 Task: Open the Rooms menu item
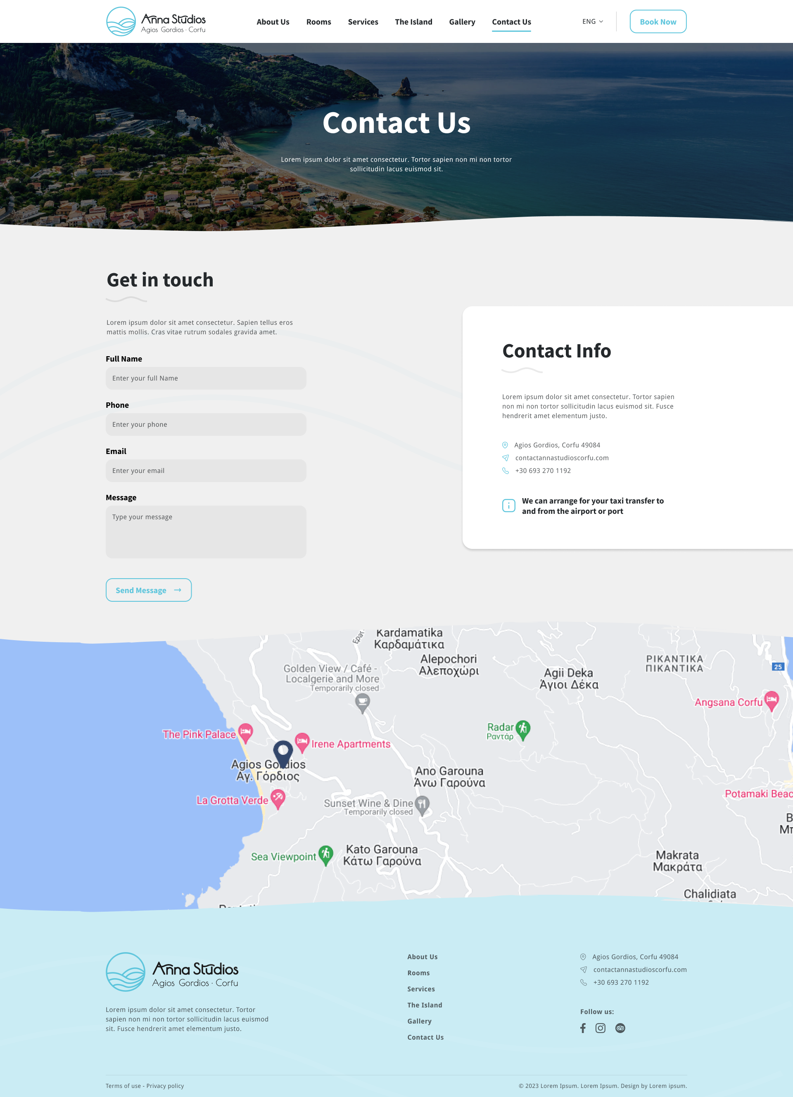[x=318, y=22]
